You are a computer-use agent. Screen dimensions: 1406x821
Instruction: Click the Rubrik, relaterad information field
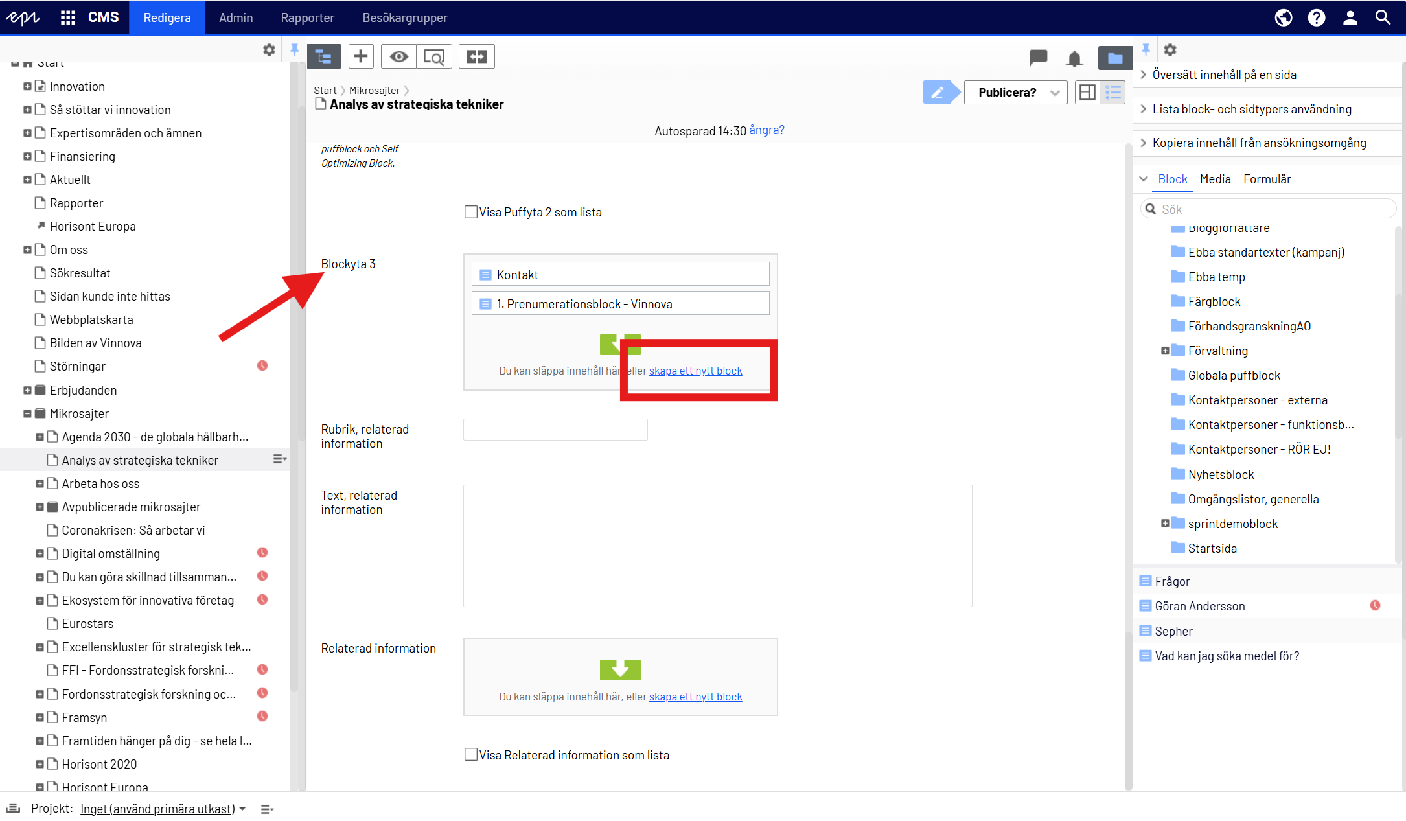click(x=555, y=429)
